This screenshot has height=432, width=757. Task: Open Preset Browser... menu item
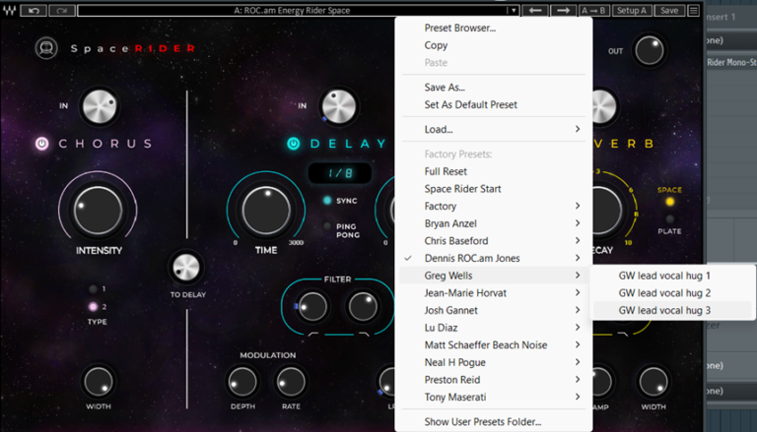494,28
